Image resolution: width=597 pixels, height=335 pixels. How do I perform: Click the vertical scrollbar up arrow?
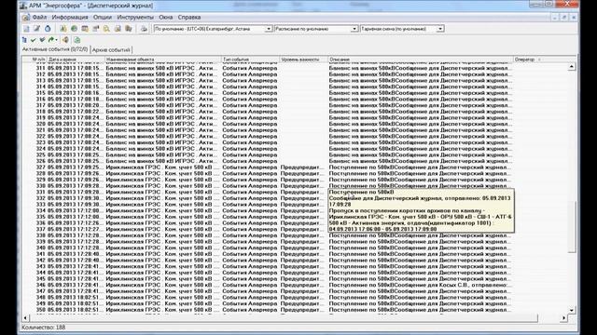point(572,67)
